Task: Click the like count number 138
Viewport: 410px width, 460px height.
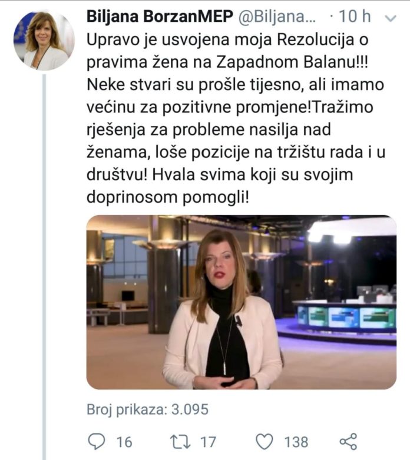Action: tap(296, 441)
